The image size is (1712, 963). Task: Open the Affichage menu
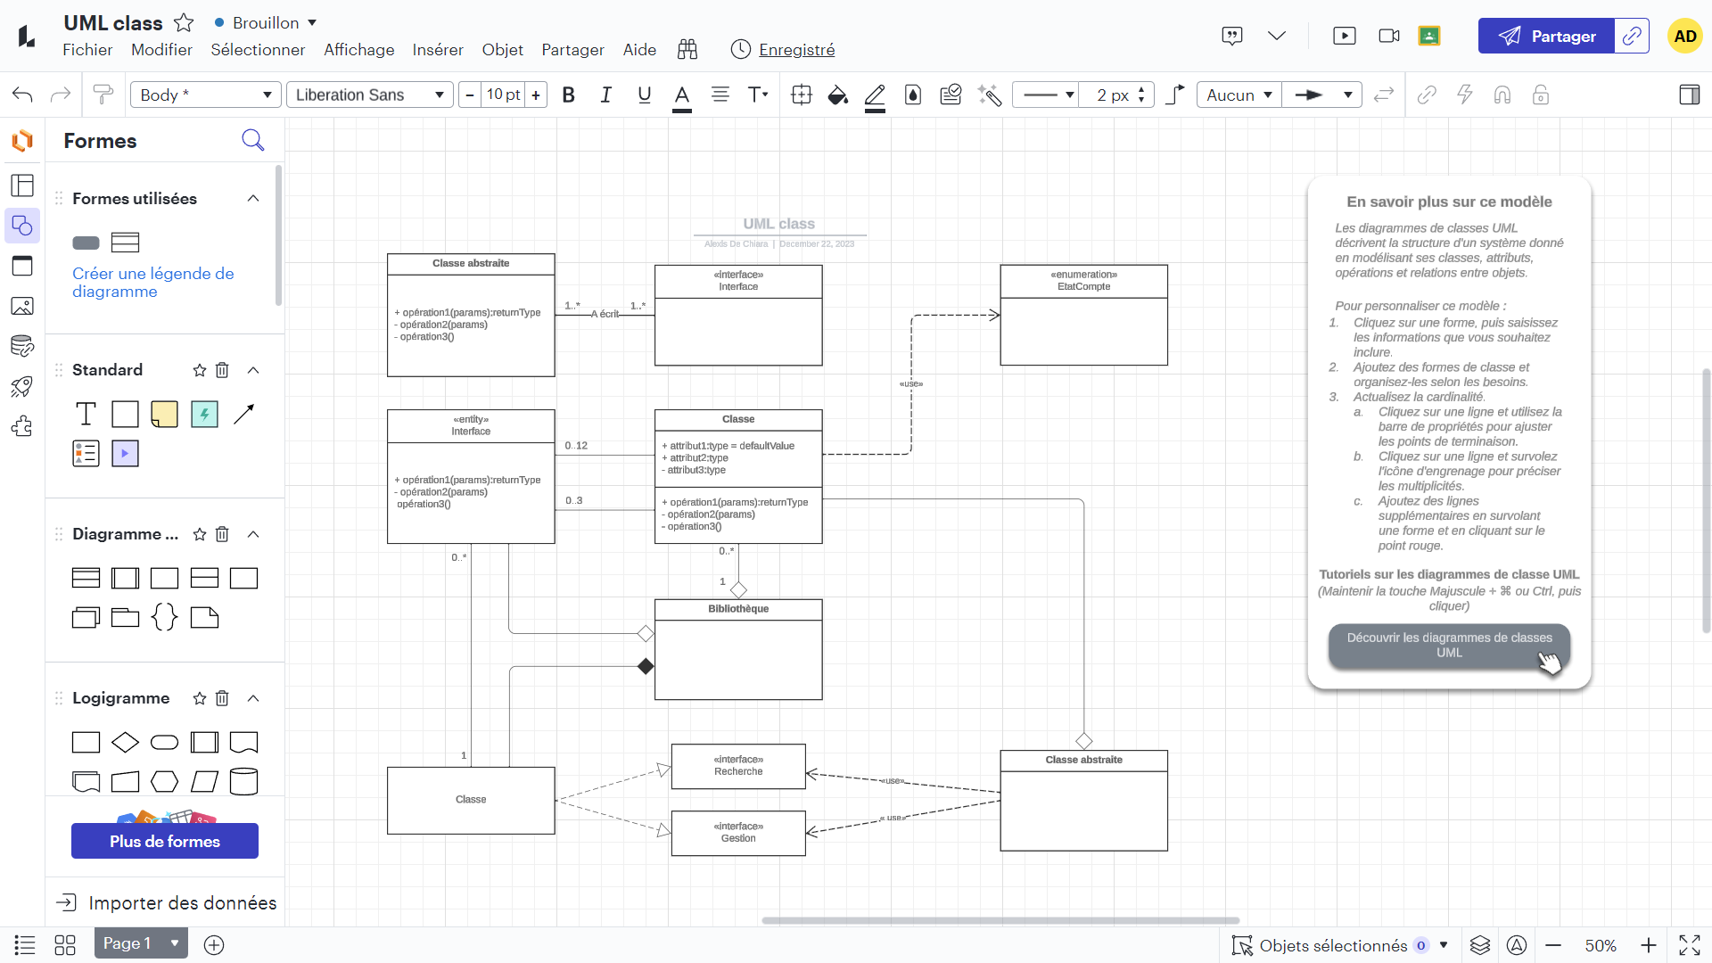click(x=358, y=49)
